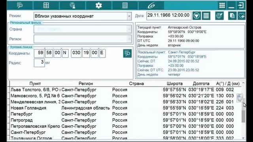Screen dimensions: 253x142
Task: Select the stylized six logo tab
Action: coord(151,5)
